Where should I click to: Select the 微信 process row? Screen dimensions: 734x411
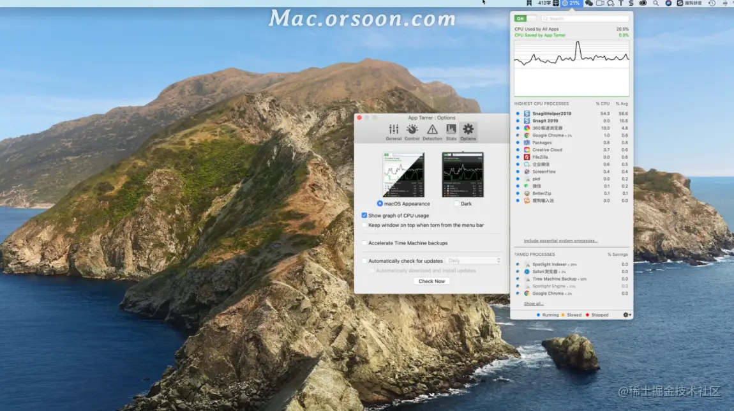(572, 186)
